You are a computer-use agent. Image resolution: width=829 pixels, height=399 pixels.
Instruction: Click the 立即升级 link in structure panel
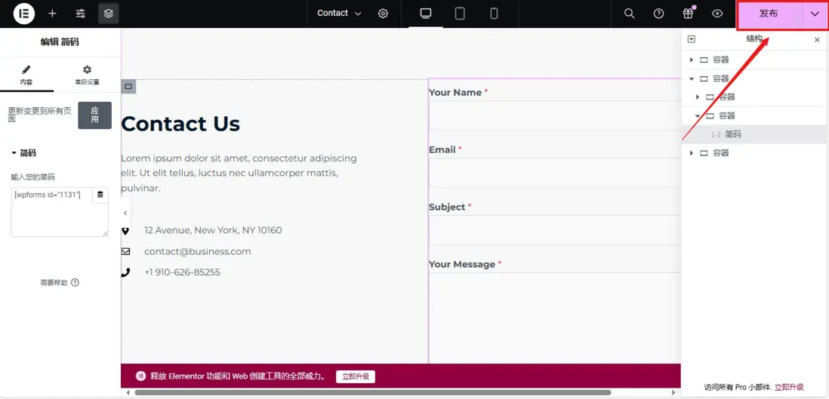(789, 388)
